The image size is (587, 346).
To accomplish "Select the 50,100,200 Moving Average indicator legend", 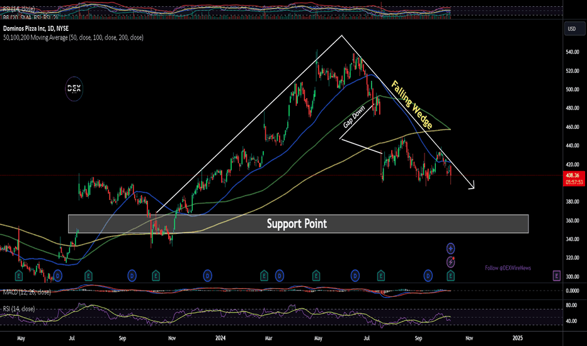I will coord(73,37).
